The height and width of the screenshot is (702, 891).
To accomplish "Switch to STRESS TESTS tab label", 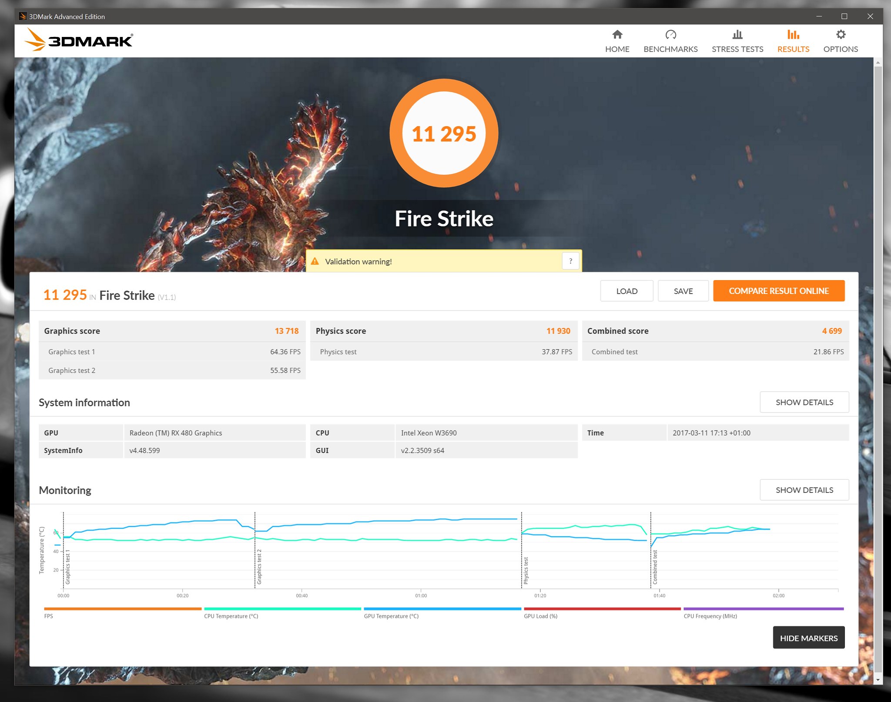I will [x=737, y=49].
